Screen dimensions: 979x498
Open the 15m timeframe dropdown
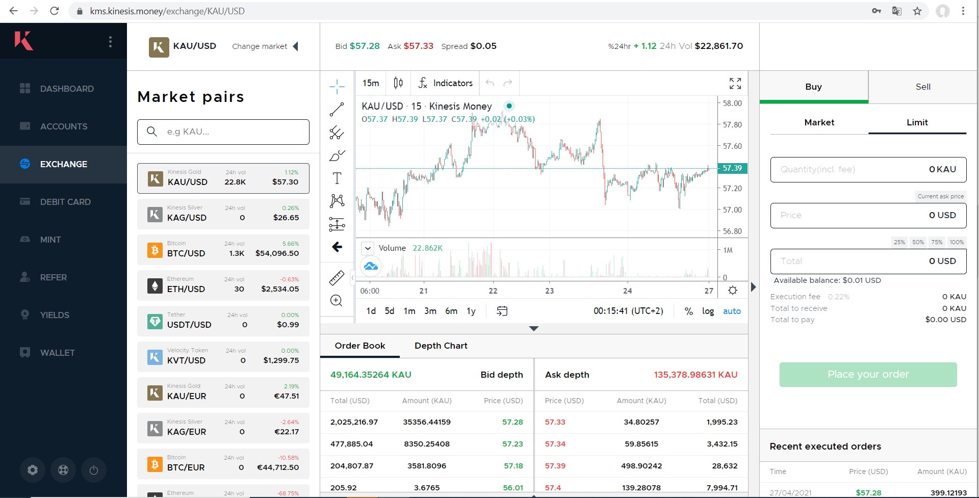point(371,83)
